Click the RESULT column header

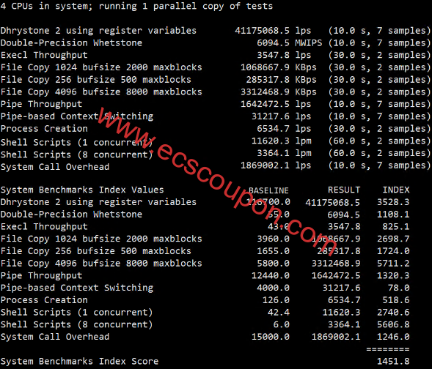(344, 190)
